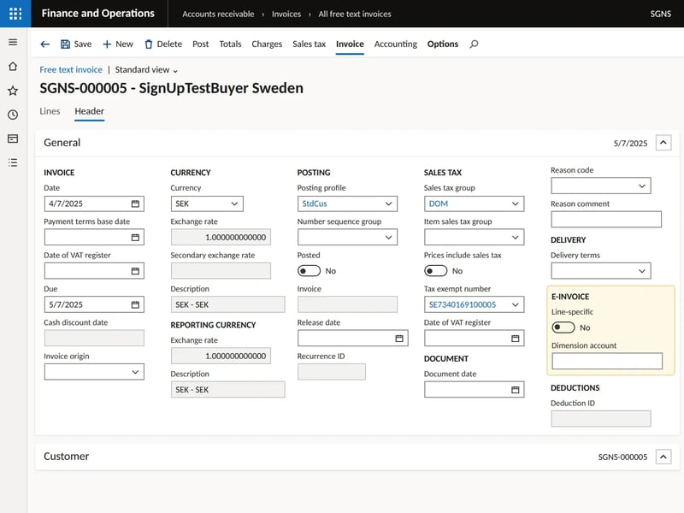
Task: Select the Invoice action tab
Action: [350, 44]
